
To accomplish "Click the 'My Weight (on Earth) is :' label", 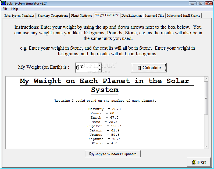I will coord(44,67).
